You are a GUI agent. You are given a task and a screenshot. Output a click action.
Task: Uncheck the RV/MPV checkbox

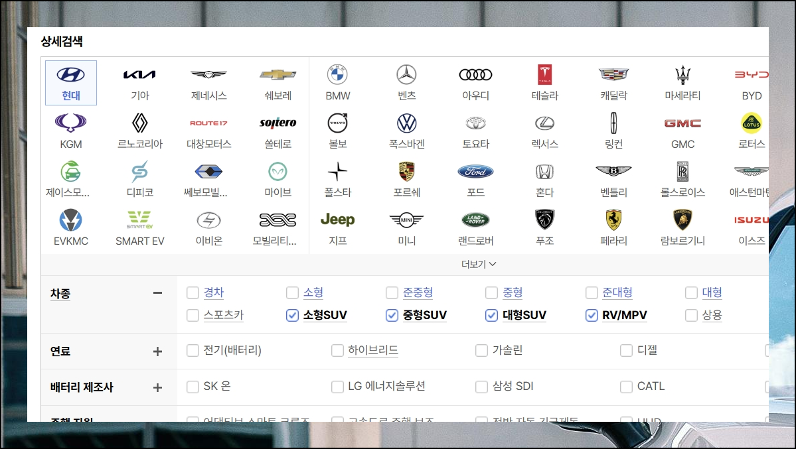tap(592, 315)
